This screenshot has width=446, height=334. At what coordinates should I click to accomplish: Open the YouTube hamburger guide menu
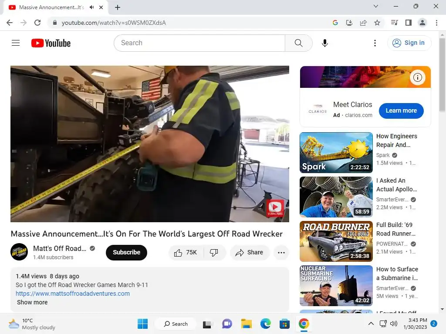pos(16,43)
